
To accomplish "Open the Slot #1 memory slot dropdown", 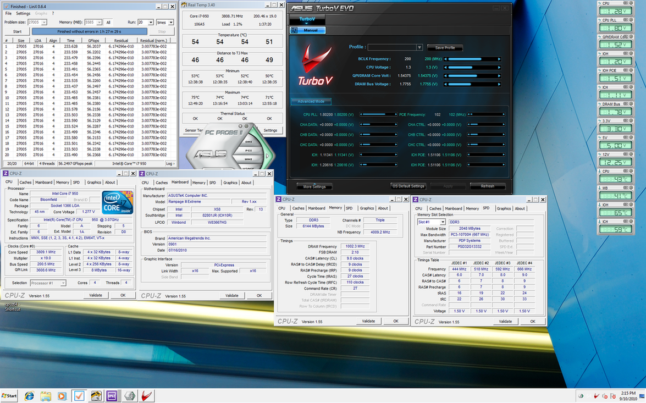I will click(443, 222).
